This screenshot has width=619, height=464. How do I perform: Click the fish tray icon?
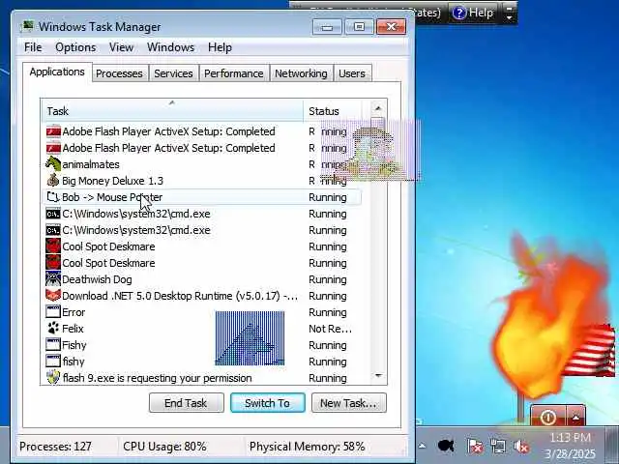pos(446,446)
